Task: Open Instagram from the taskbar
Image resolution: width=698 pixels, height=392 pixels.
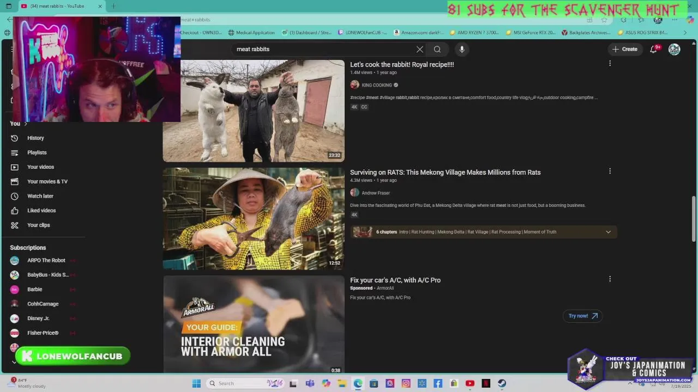Action: (x=406, y=383)
